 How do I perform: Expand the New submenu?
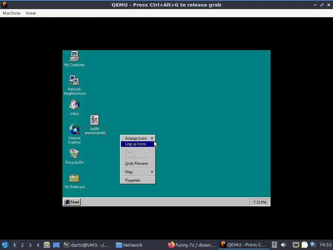pyautogui.click(x=138, y=172)
